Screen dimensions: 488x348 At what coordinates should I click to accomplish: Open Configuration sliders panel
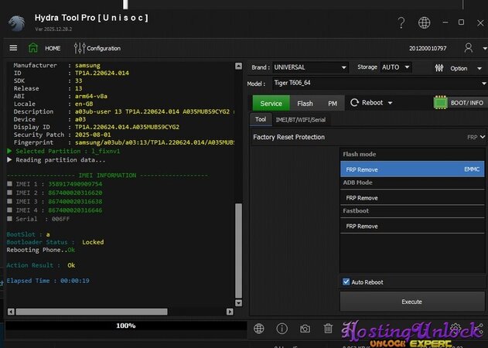[x=80, y=48]
